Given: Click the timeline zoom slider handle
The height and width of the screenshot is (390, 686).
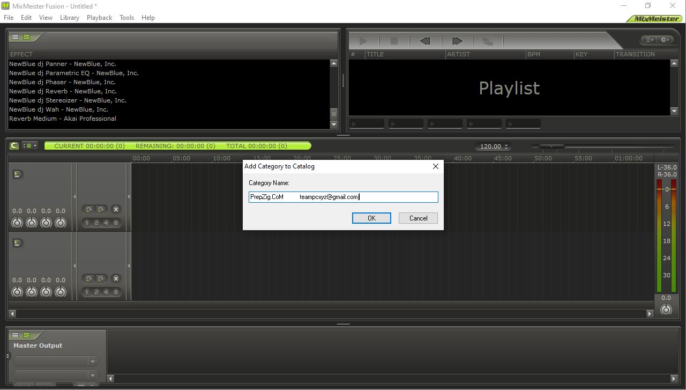Looking at the screenshot, I should click(x=551, y=146).
